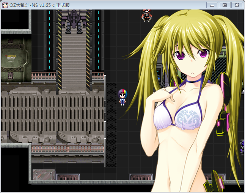
Task: Click the purple mech at top of stairs
Action: click(x=74, y=22)
